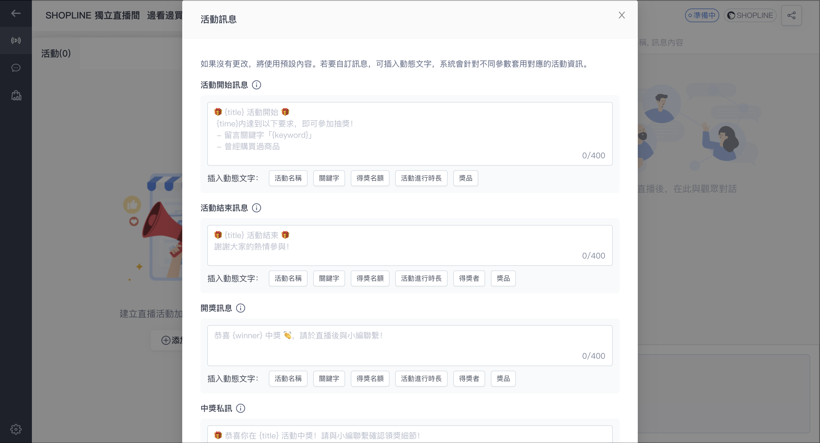This screenshot has width=820, height=443.
Task: Insert 關鍵字 into start message
Action: pos(329,178)
